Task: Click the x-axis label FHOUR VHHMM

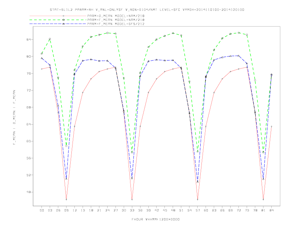Action: [155, 219]
